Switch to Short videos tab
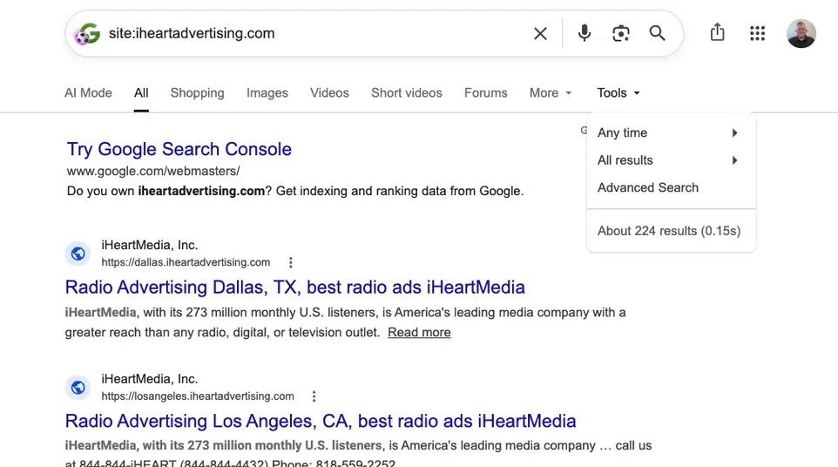The image size is (838, 467). click(x=407, y=93)
